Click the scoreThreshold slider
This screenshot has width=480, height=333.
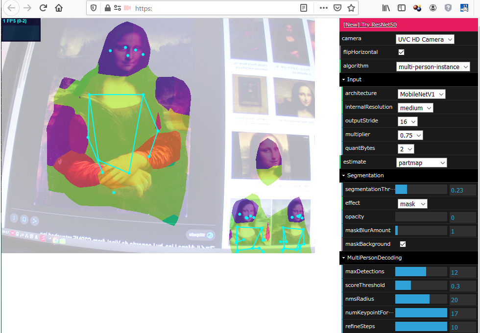[421, 285]
